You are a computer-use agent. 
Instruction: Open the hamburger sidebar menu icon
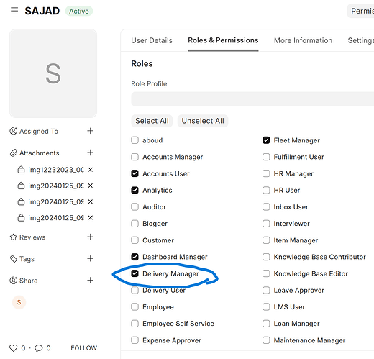pyautogui.click(x=14, y=11)
